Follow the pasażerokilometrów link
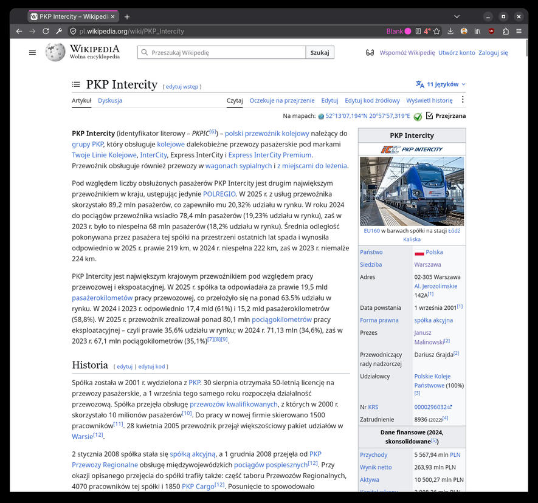Viewport: 538px width, 503px height. (102, 298)
